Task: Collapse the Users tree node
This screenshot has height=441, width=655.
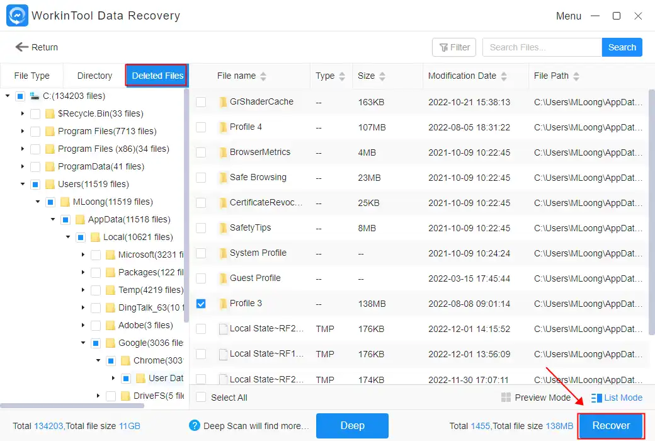Action: 23,184
